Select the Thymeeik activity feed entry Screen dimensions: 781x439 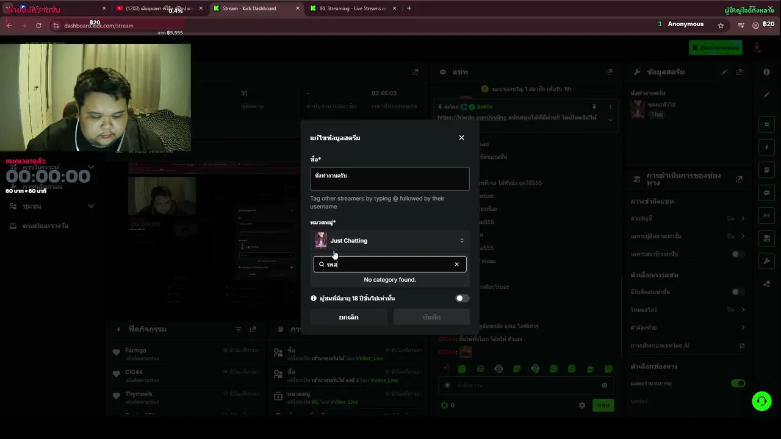[x=186, y=398]
